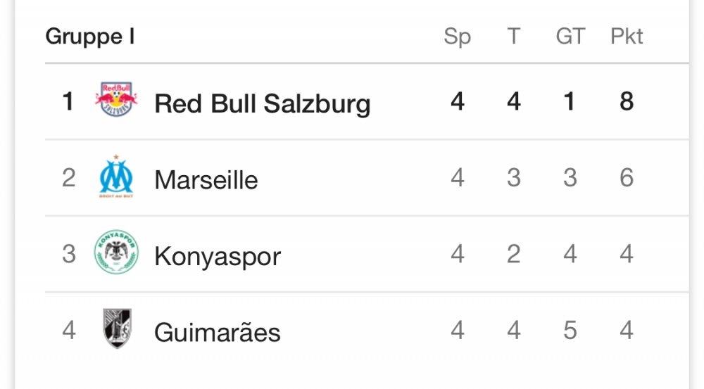The image size is (704, 389).
Task: Open the Red Bull Salzburg team name
Action: pyautogui.click(x=262, y=104)
